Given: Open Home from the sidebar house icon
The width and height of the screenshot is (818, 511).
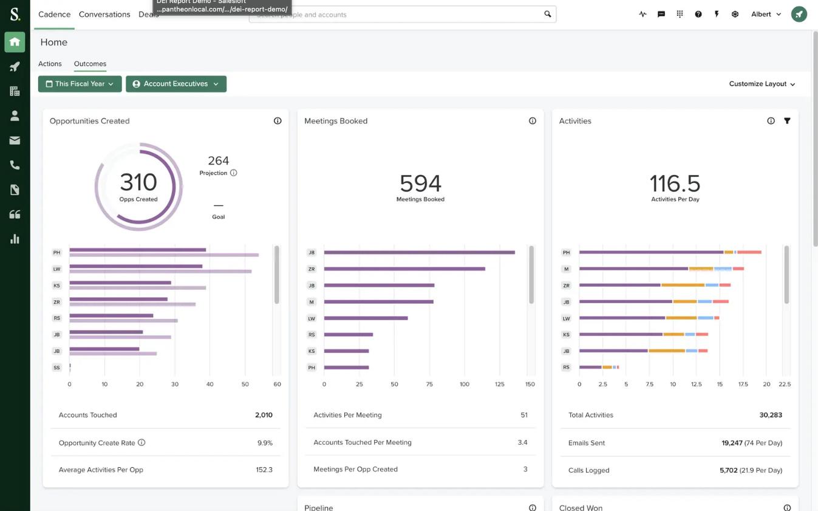Looking at the screenshot, I should click(x=15, y=42).
